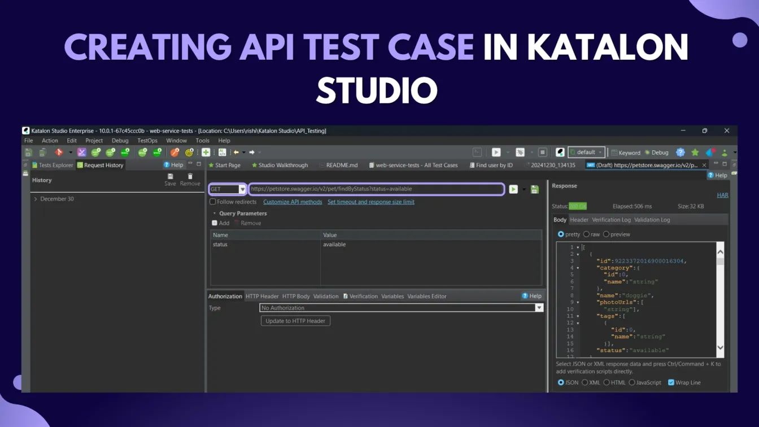Collapse JSON line 9 photoUrls fold arrow
The height and width of the screenshot is (427, 759).
pyautogui.click(x=578, y=302)
